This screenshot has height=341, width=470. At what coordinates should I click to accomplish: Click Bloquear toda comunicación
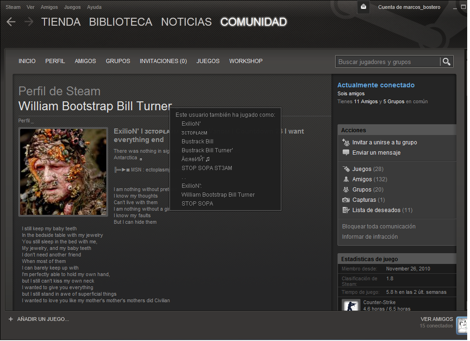(x=379, y=227)
